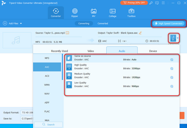Click the AAC output format icon
The height and width of the screenshot is (128, 187).
pos(173,38)
